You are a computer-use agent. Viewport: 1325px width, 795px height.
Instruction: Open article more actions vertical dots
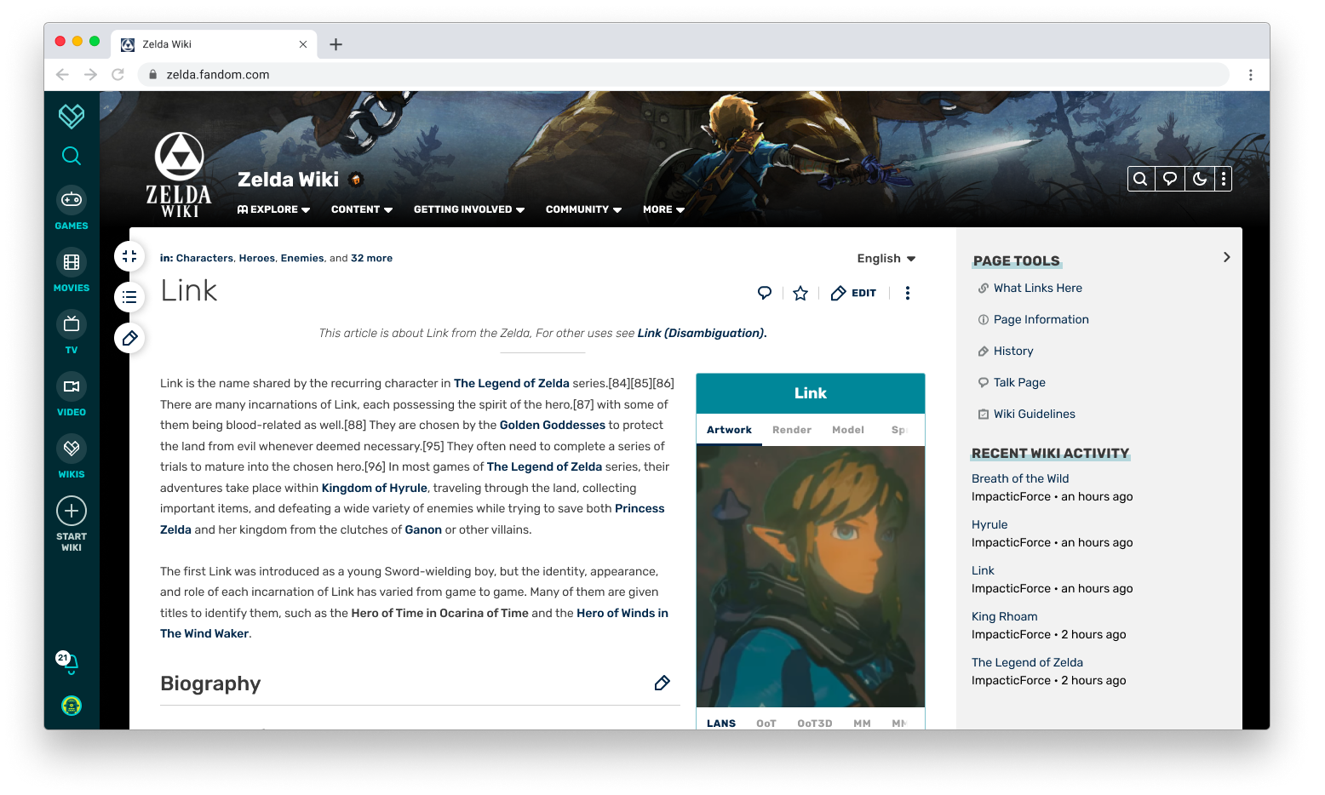point(908,293)
